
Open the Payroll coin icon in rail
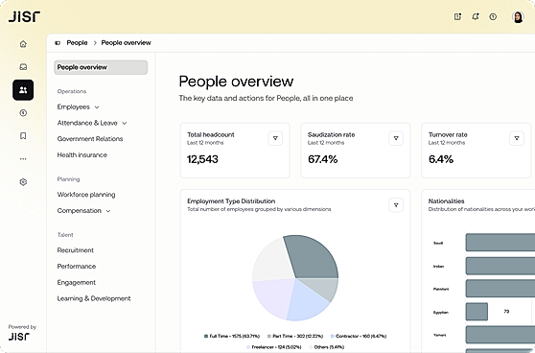coord(23,113)
